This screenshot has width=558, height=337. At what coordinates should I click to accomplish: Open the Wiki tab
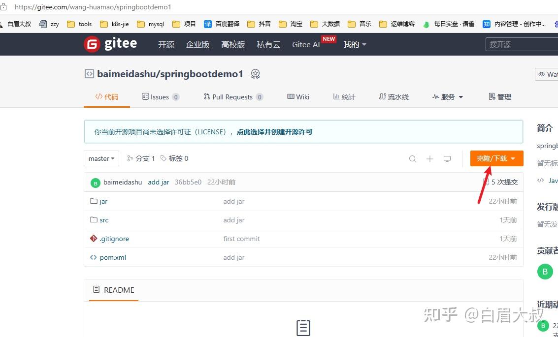click(x=298, y=96)
